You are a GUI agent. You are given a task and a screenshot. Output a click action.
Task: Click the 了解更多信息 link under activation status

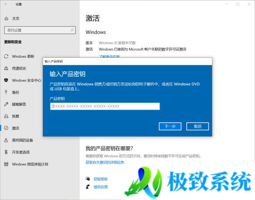click(109, 56)
